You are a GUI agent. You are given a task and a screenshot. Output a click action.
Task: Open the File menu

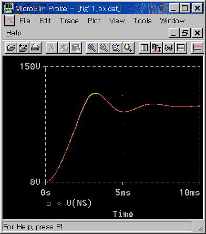pos(25,21)
